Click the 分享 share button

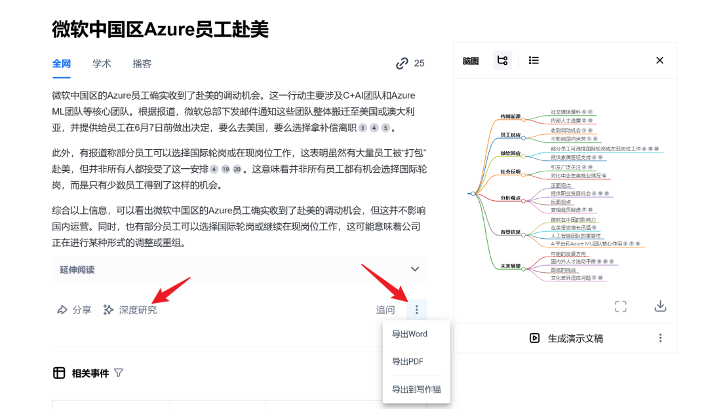pos(74,310)
